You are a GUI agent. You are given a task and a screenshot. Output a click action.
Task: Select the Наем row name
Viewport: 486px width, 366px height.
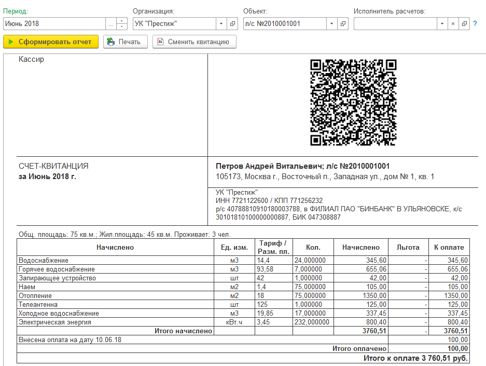click(27, 287)
